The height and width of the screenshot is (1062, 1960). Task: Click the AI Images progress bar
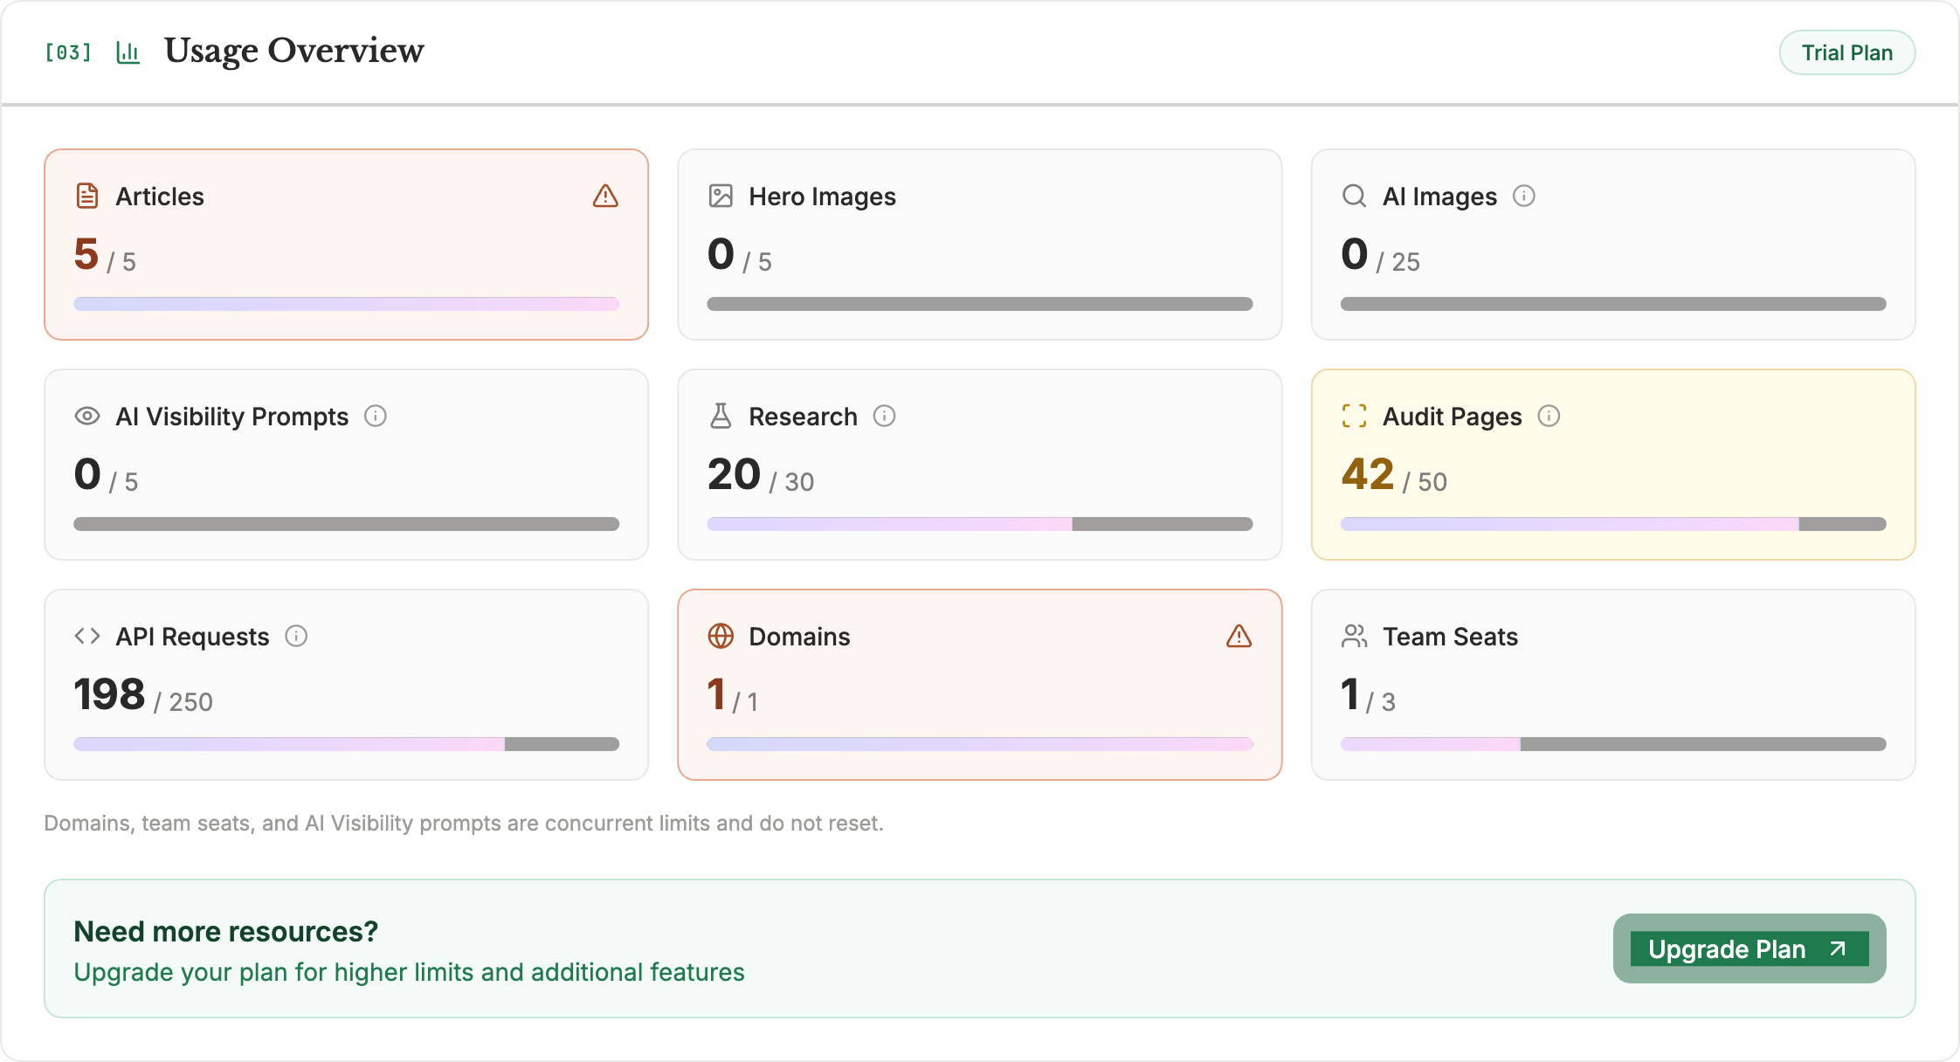[x=1613, y=304]
